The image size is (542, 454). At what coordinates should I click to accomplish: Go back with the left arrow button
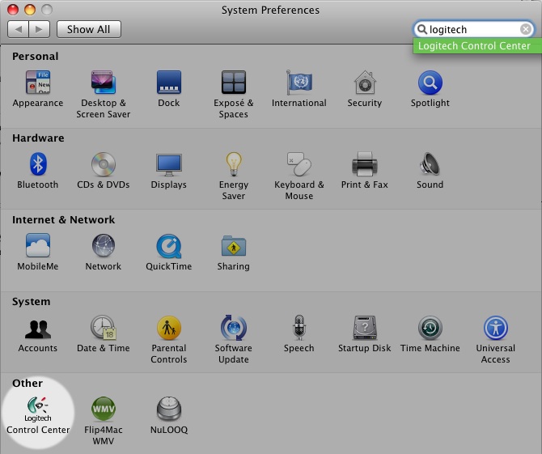pyautogui.click(x=19, y=29)
